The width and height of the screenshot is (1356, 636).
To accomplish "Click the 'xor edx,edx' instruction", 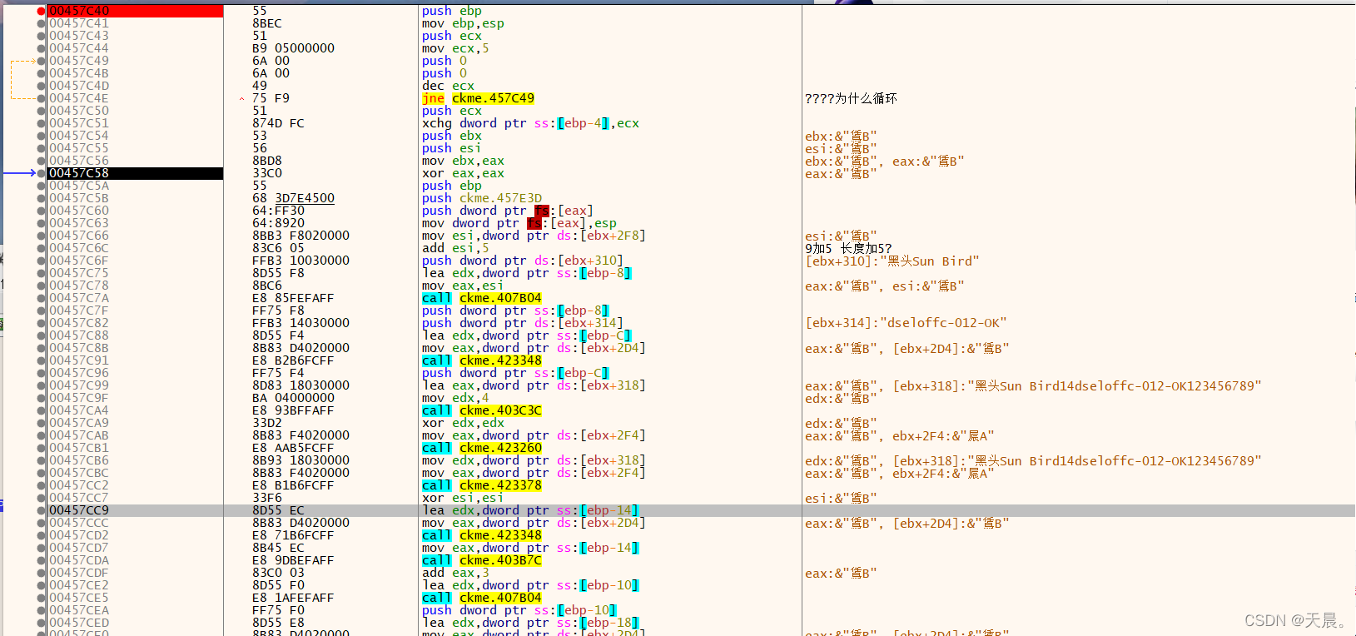I will point(463,423).
